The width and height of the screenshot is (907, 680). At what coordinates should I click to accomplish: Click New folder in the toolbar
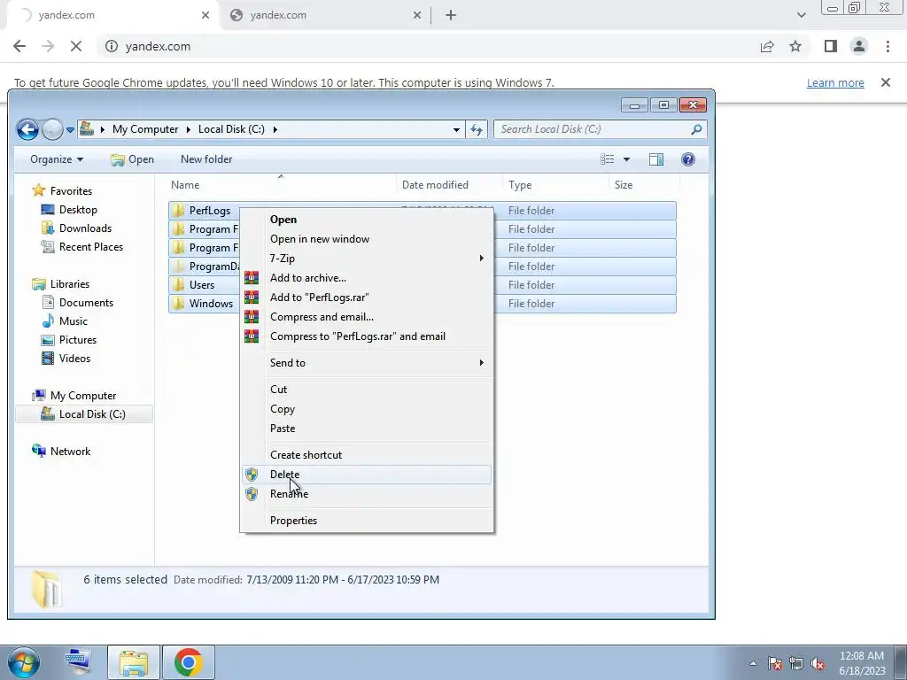pyautogui.click(x=205, y=159)
